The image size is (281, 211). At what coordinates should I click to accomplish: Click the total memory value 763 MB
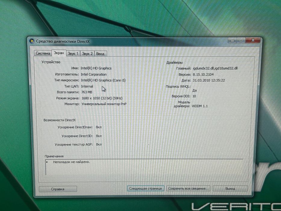coord(87,92)
